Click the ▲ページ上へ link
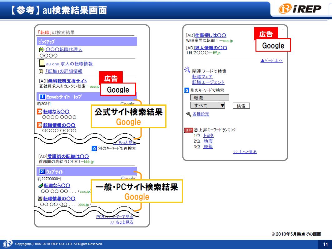This screenshot has height=249, width=332. [x=271, y=60]
